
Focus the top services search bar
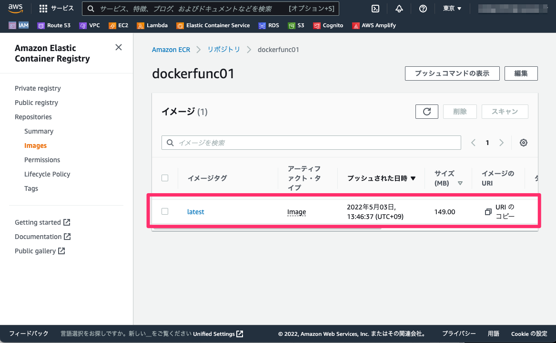click(x=210, y=9)
